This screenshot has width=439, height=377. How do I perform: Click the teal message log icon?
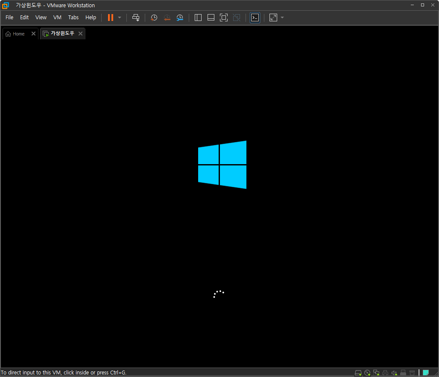tap(426, 373)
